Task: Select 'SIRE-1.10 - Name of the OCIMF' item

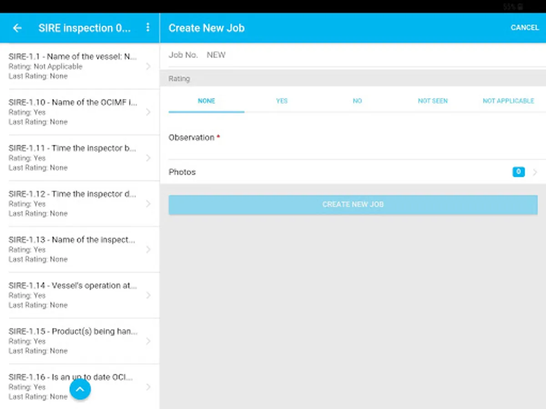Action: (80, 112)
